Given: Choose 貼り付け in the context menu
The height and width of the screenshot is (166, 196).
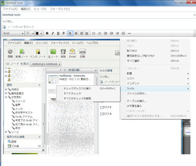Looking at the screenshot, I should click(155, 51).
